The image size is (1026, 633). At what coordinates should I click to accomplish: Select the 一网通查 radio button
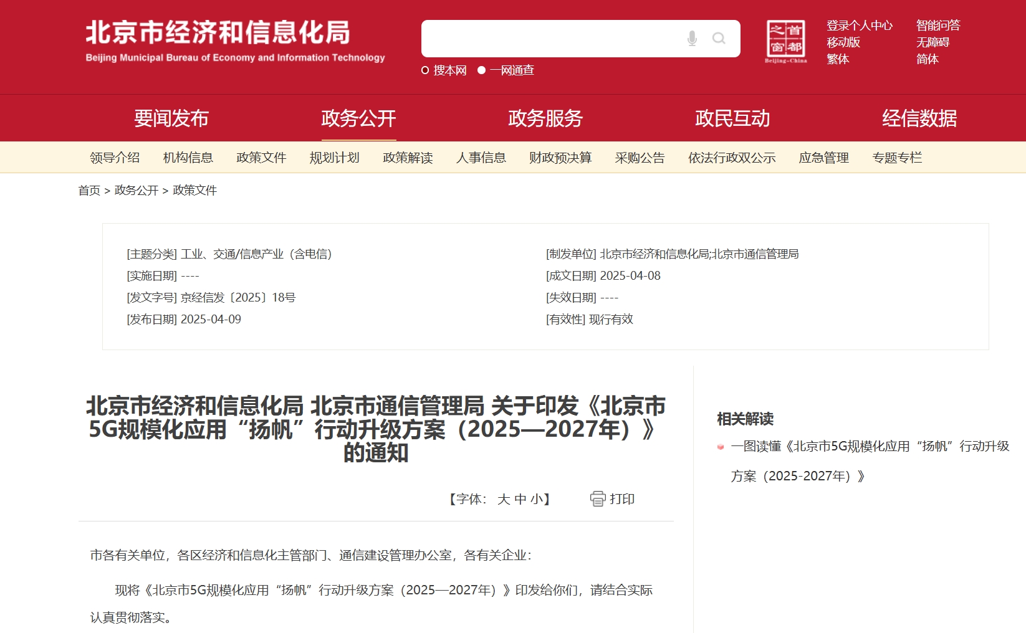pos(481,70)
